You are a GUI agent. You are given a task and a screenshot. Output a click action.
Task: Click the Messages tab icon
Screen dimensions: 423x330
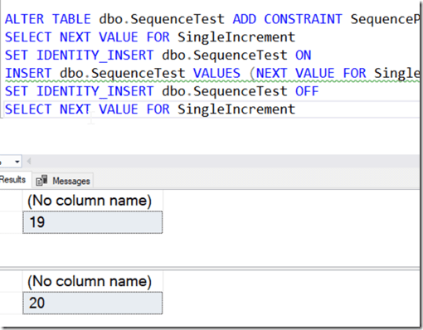coord(41,181)
